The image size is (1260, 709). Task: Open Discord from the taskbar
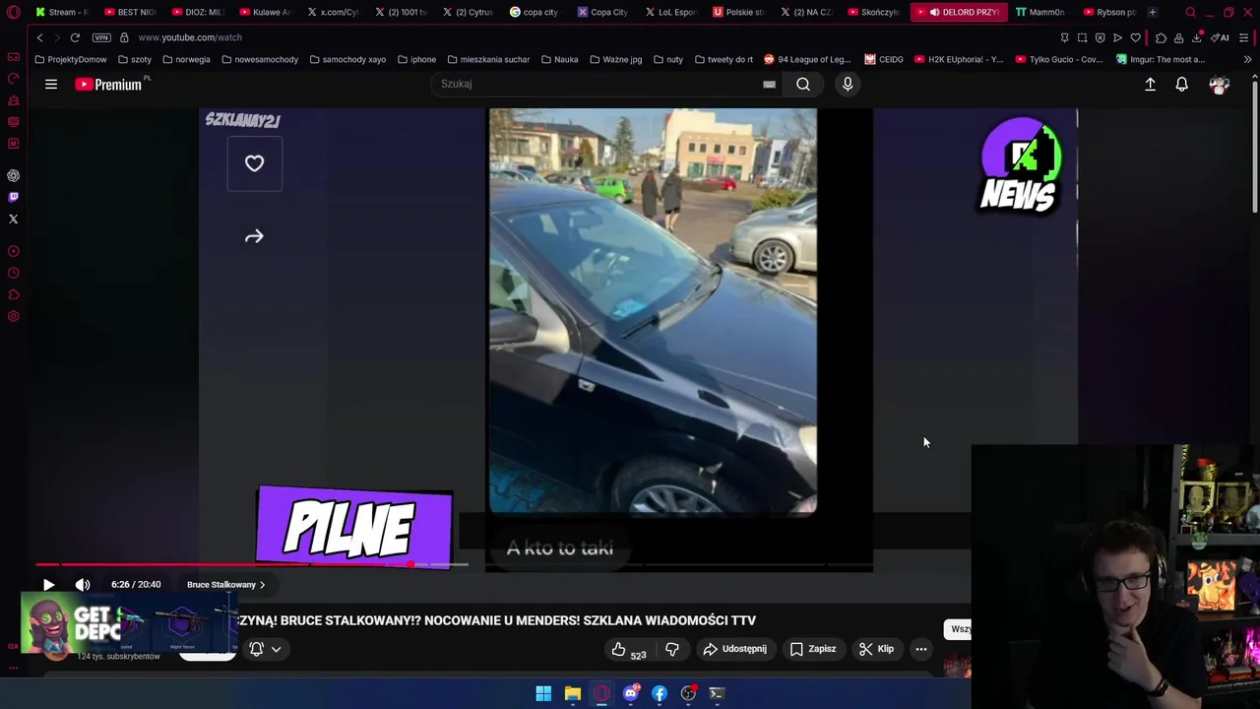click(630, 694)
